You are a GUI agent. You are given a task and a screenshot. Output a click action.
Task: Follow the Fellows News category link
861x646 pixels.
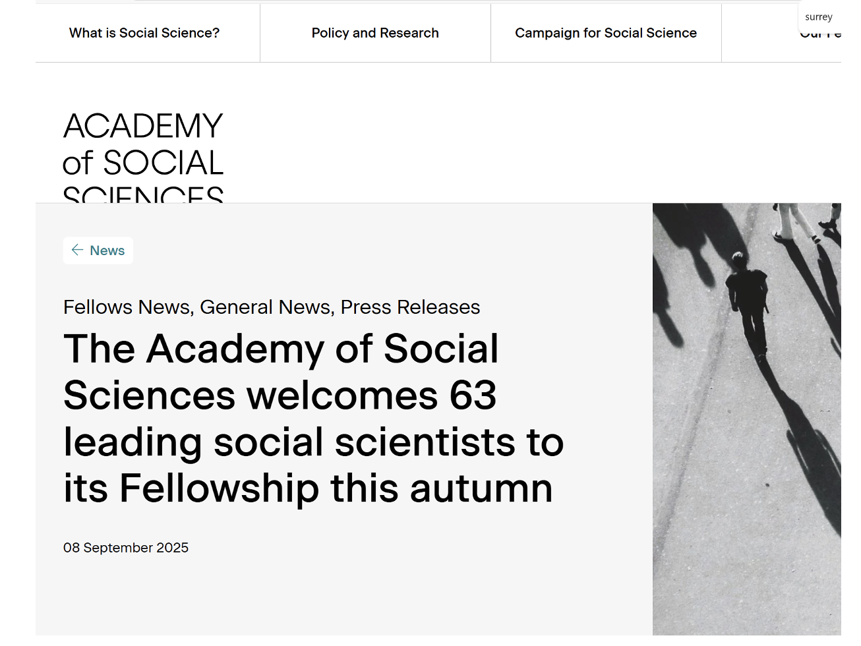click(x=127, y=307)
